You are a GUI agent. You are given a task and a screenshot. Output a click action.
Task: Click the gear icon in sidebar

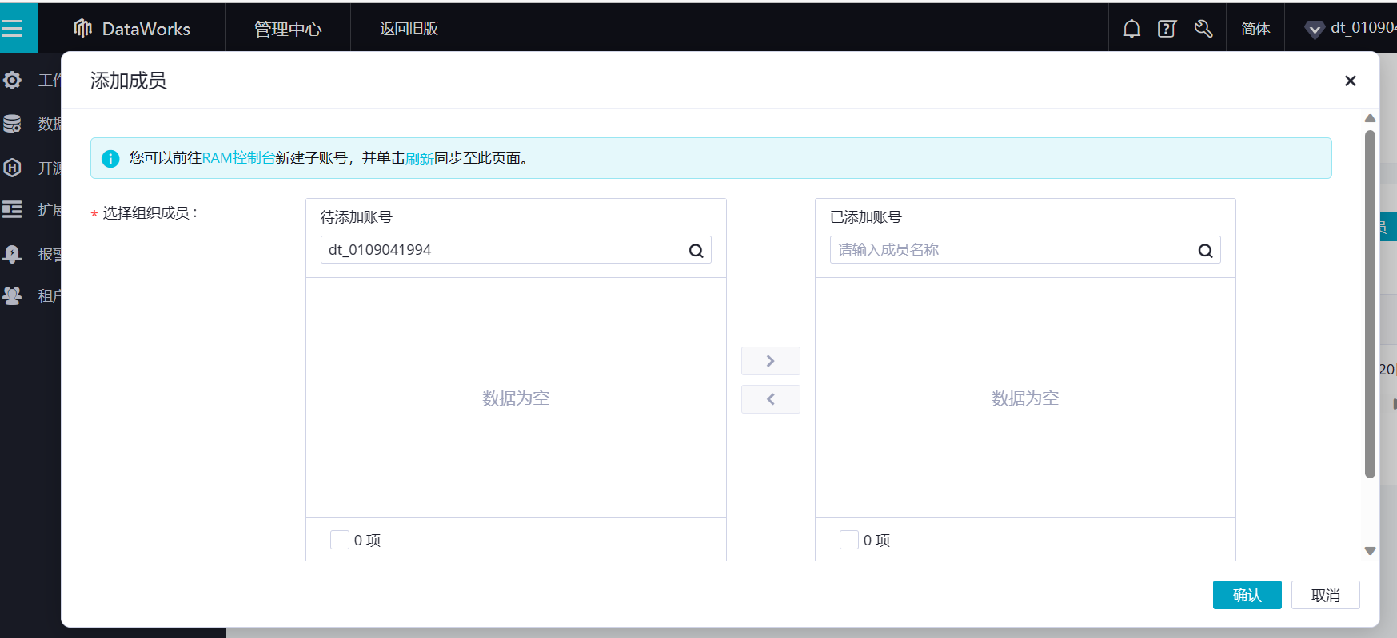12,80
